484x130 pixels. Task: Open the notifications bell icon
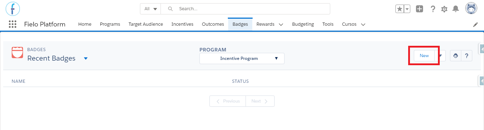456,9
